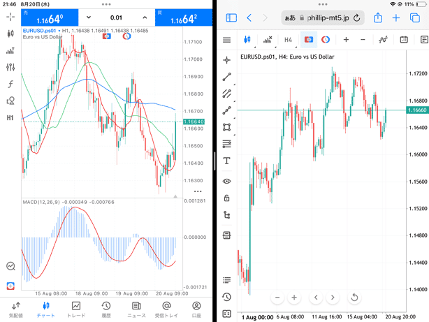The width and height of the screenshot is (429, 322).
Task: Change chart type via candlestick icon in left app
Action: pyautogui.click(x=10, y=34)
